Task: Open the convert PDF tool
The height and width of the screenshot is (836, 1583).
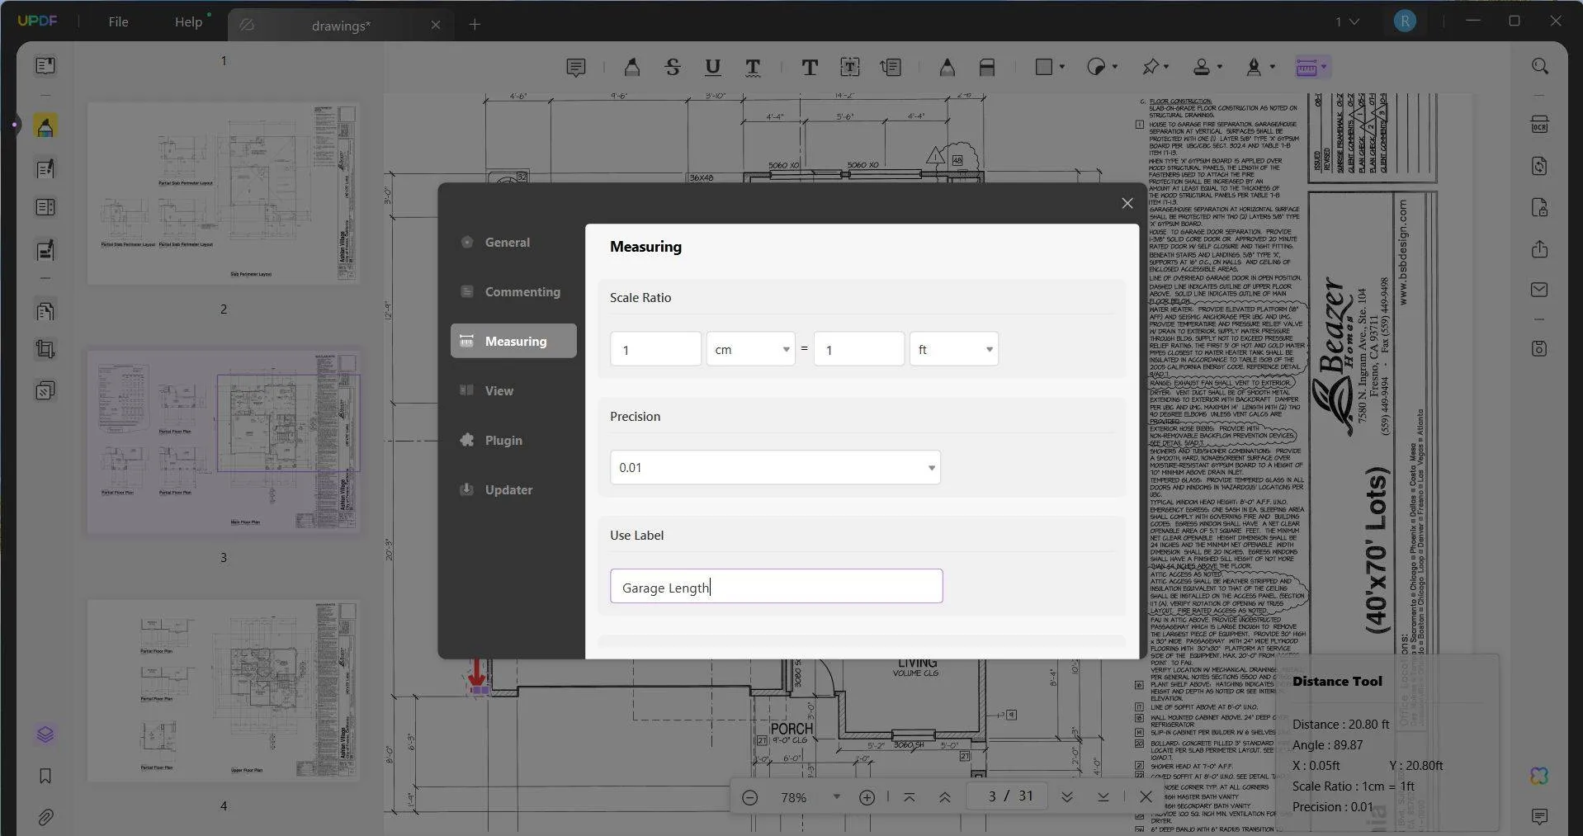Action: [1539, 166]
